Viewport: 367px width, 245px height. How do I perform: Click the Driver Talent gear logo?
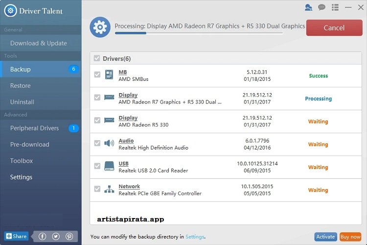pos(10,11)
